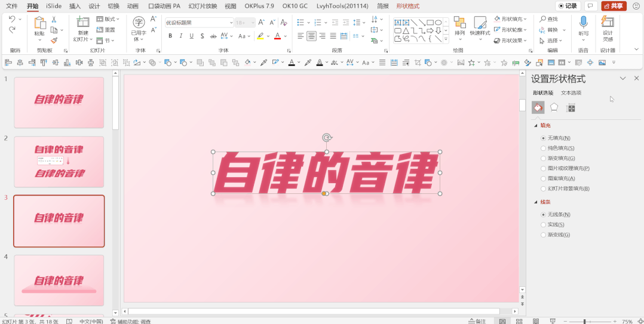Click the Italic formatting icon
The width and height of the screenshot is (644, 324).
(180, 36)
